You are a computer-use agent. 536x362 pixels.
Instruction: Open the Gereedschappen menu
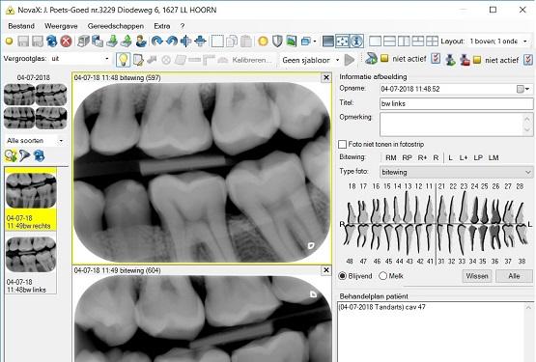(116, 26)
